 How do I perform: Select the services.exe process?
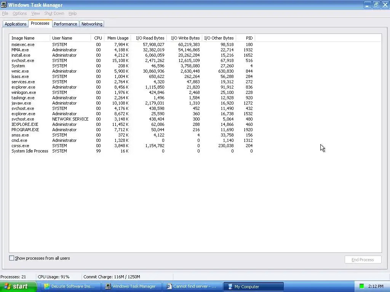132,82
